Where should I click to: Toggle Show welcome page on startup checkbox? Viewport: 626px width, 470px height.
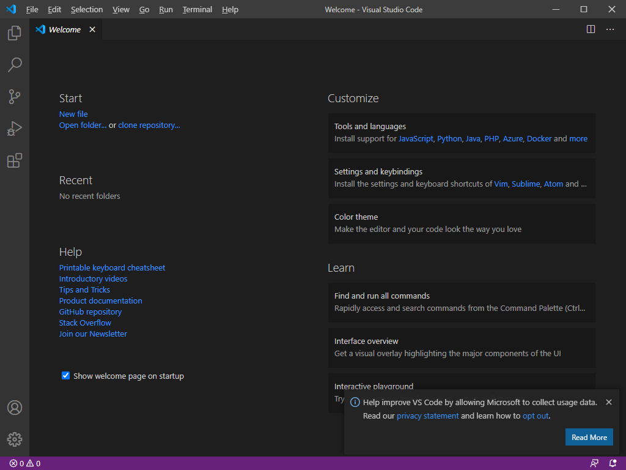66,376
